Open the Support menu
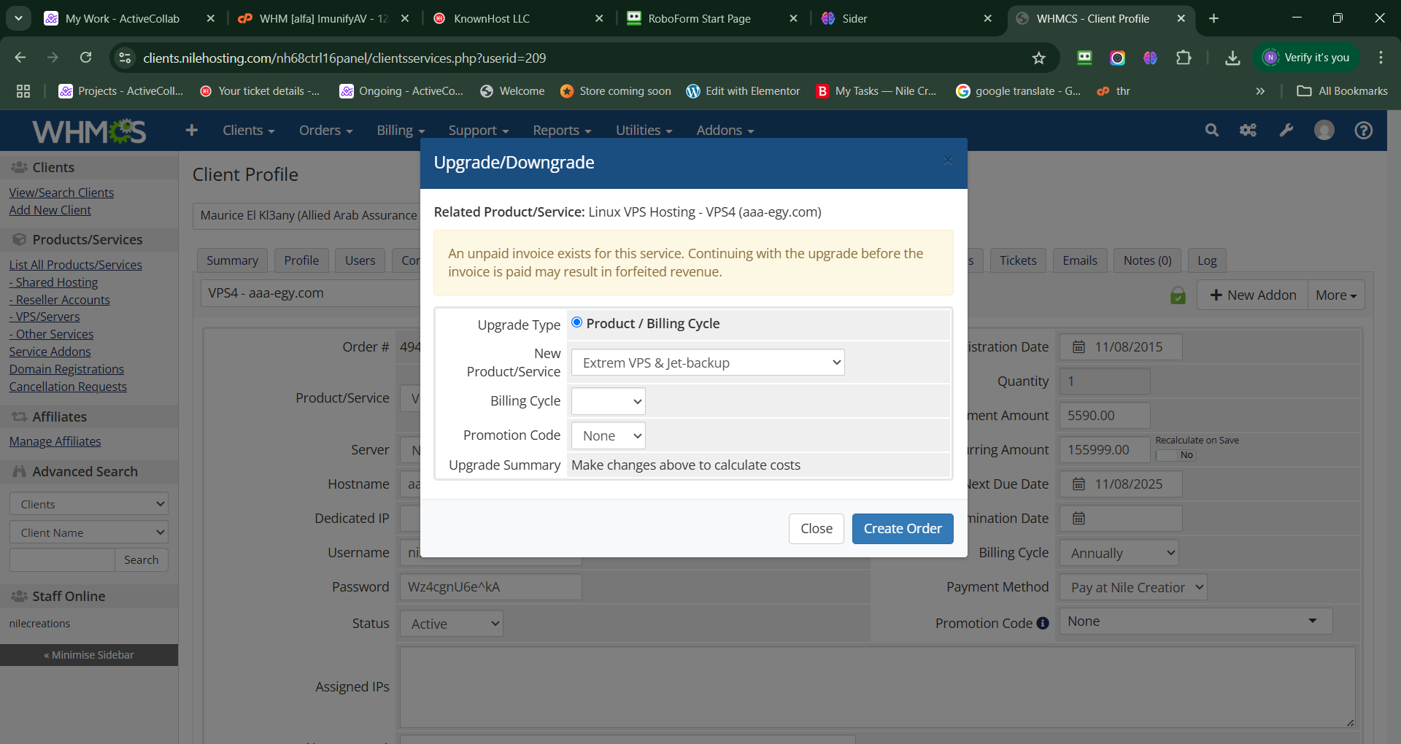The image size is (1401, 744). [479, 130]
